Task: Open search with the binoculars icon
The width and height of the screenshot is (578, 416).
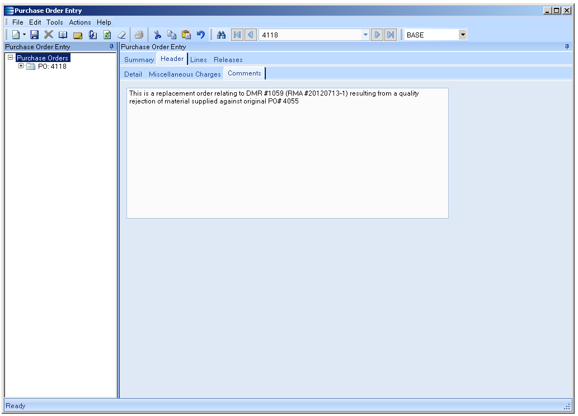Action: [221, 35]
